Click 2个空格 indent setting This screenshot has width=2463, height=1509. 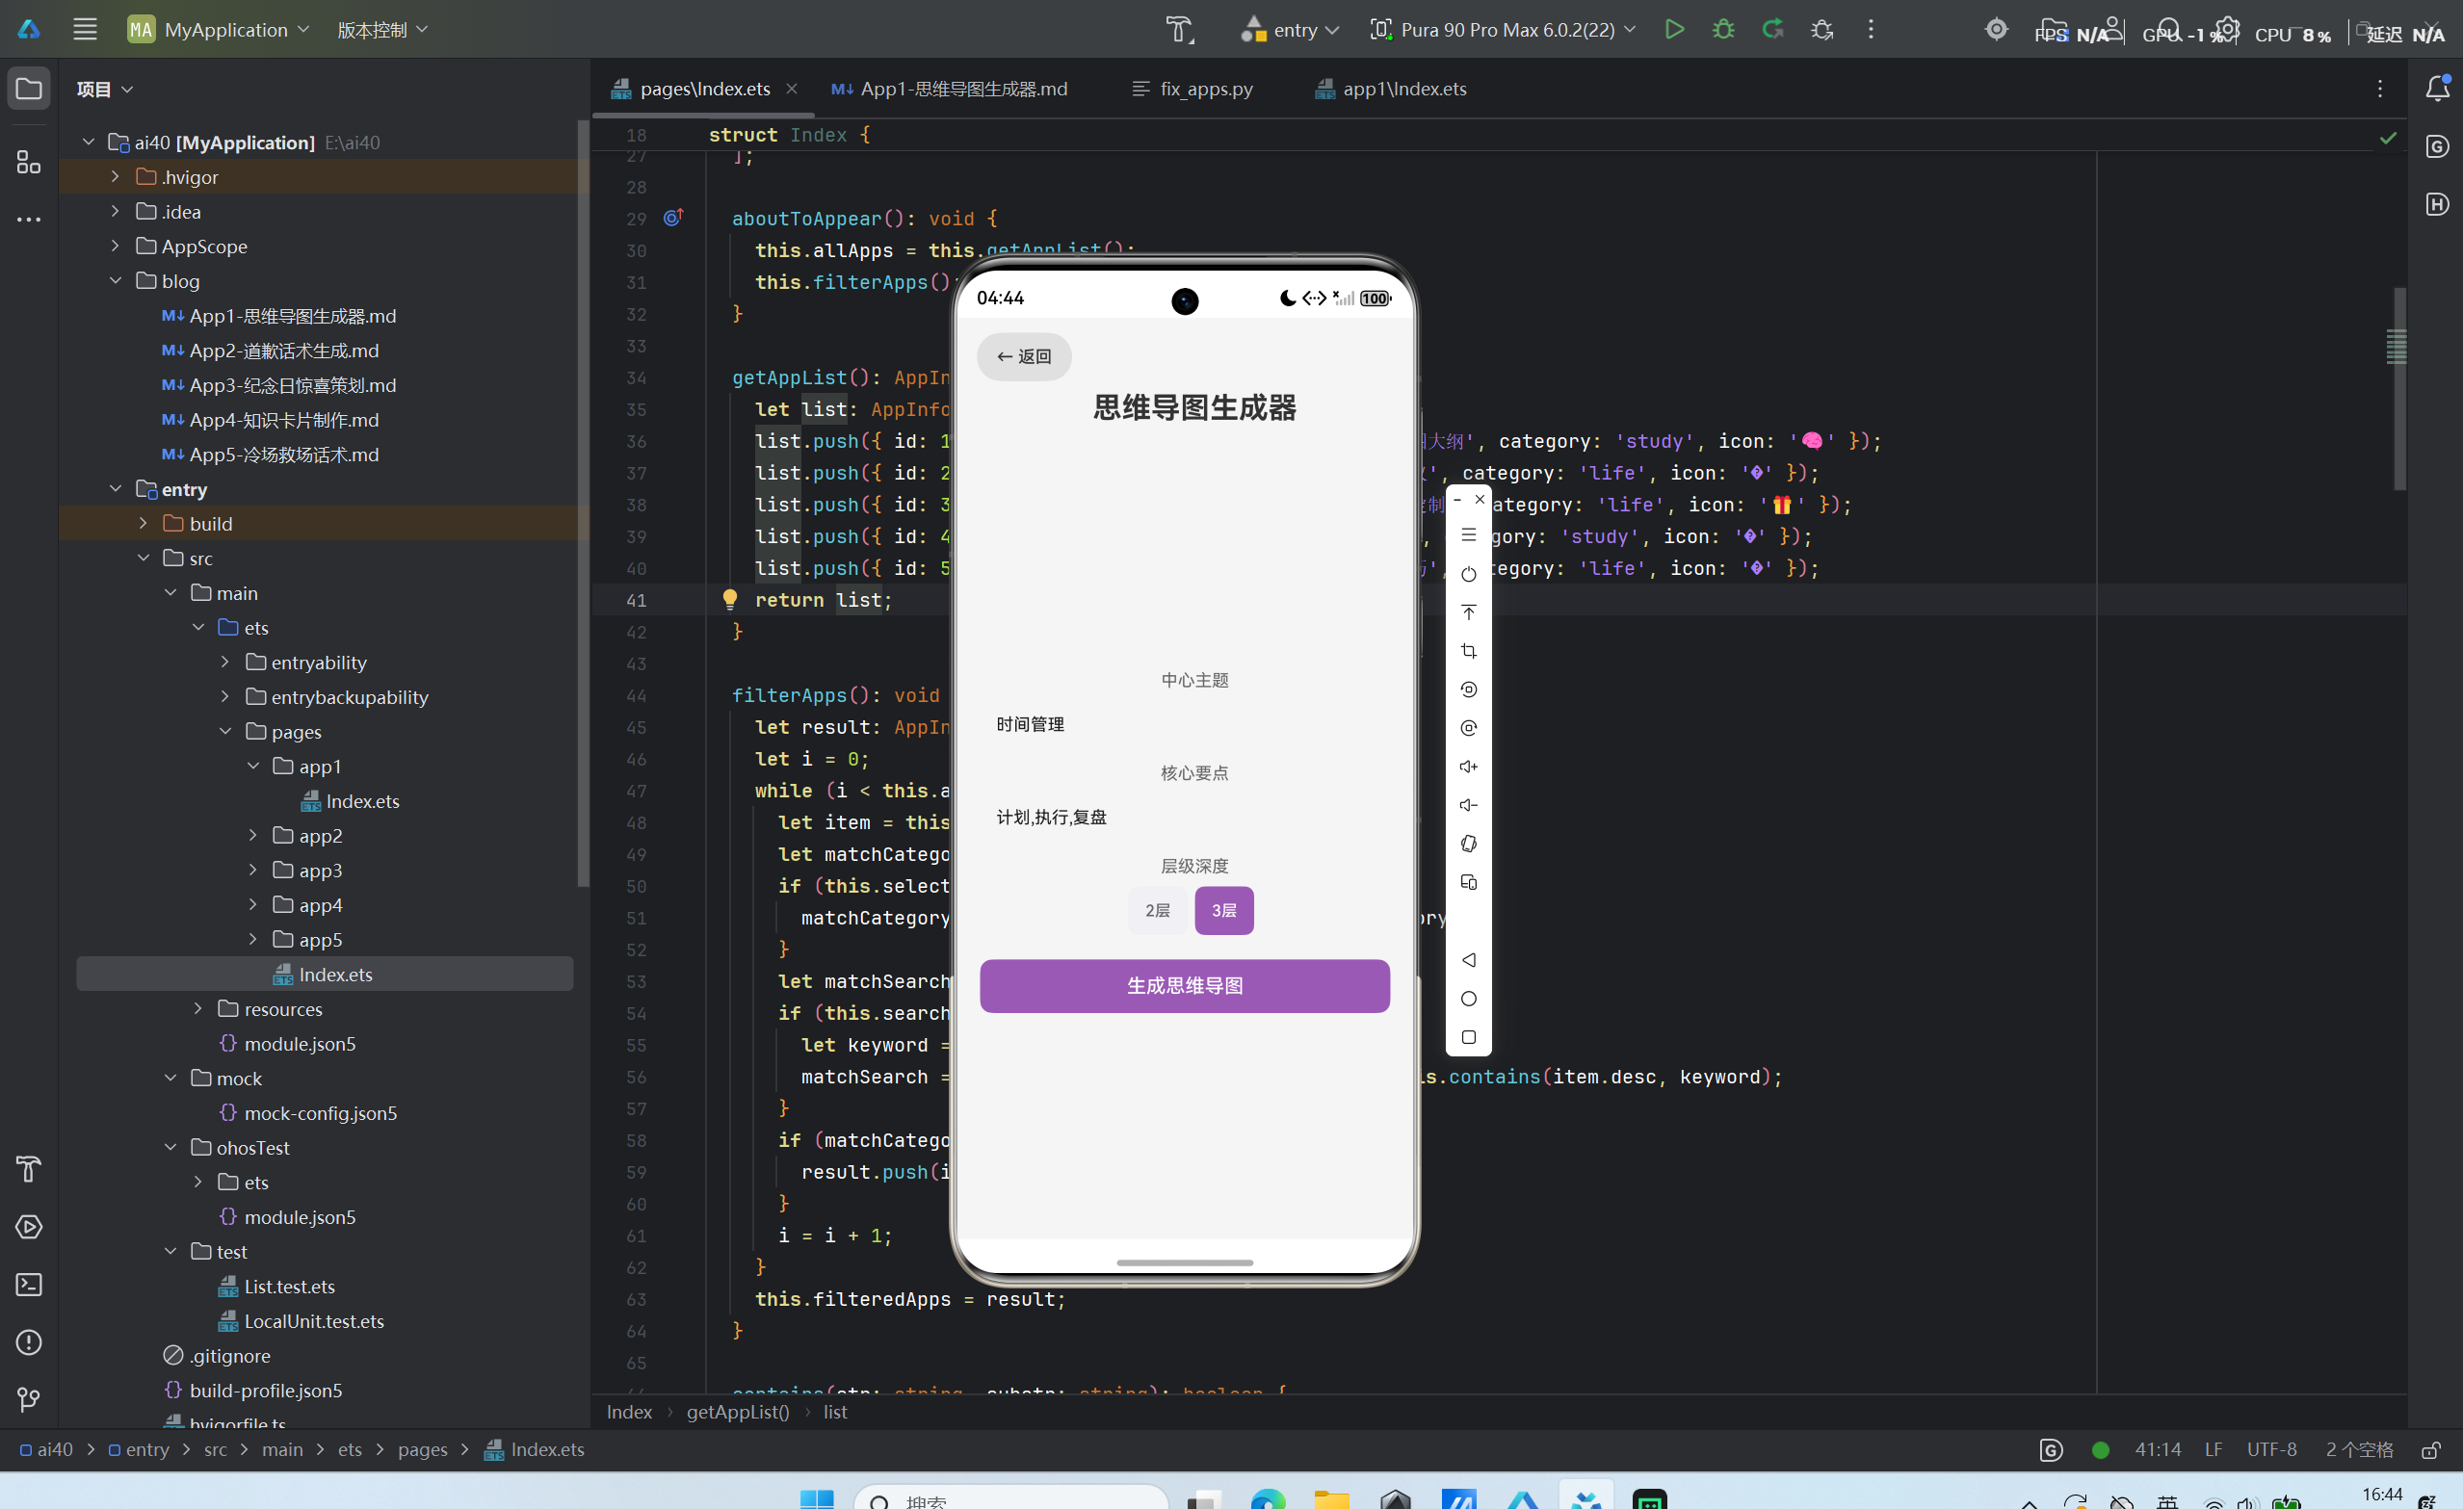click(x=2359, y=1450)
